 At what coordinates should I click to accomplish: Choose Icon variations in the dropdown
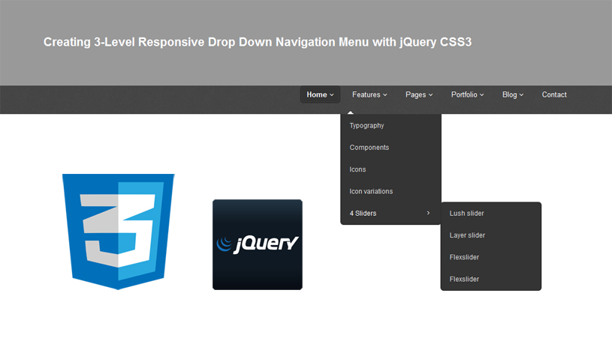pos(371,191)
